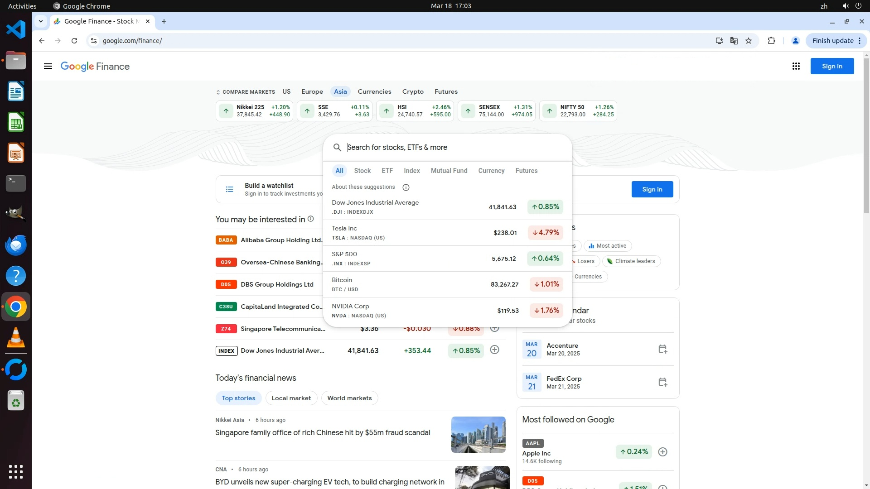
Task: Select the Stock search filter chip
Action: tap(362, 171)
